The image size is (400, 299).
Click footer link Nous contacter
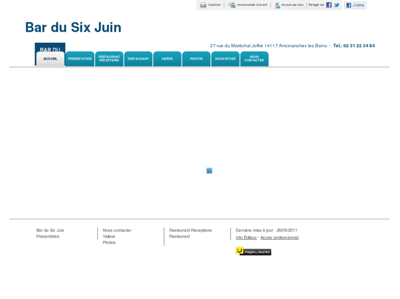117,230
